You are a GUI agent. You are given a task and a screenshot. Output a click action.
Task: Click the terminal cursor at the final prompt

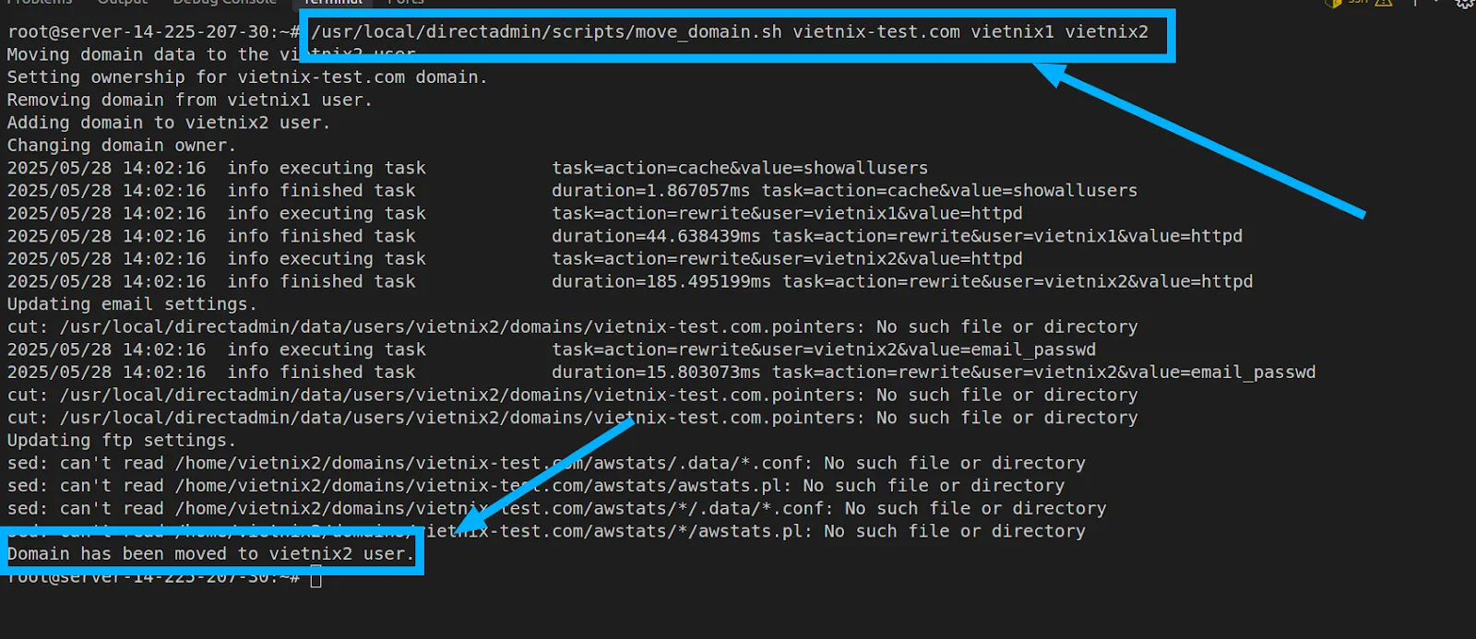tap(316, 578)
